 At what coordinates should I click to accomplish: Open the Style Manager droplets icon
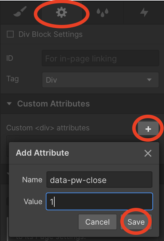[102, 12]
